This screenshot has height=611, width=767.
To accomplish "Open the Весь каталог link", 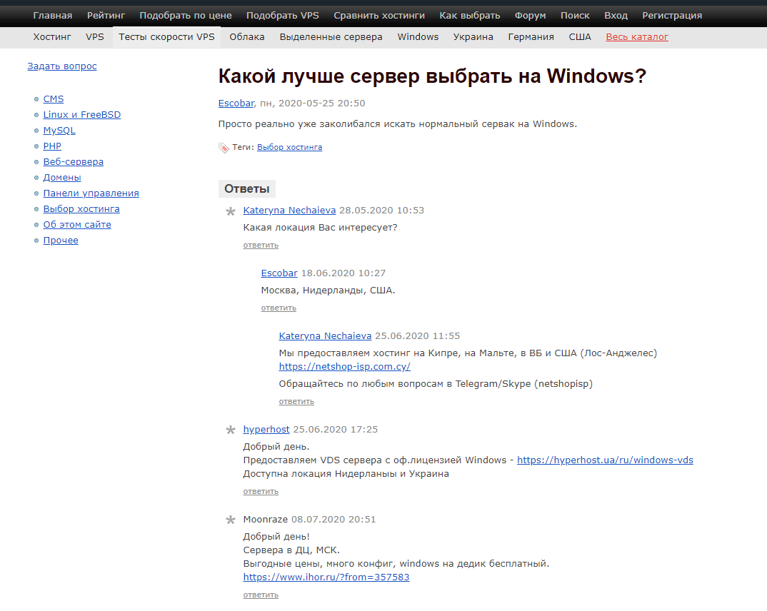I will (637, 36).
